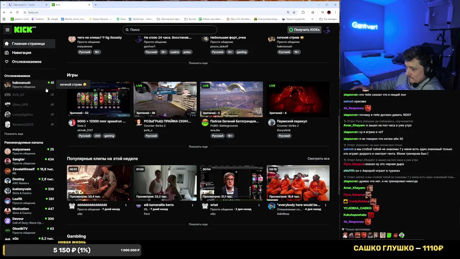The image size is (460, 259).
Task: Open the iceinmyvein recommended channel
Action: (29, 191)
